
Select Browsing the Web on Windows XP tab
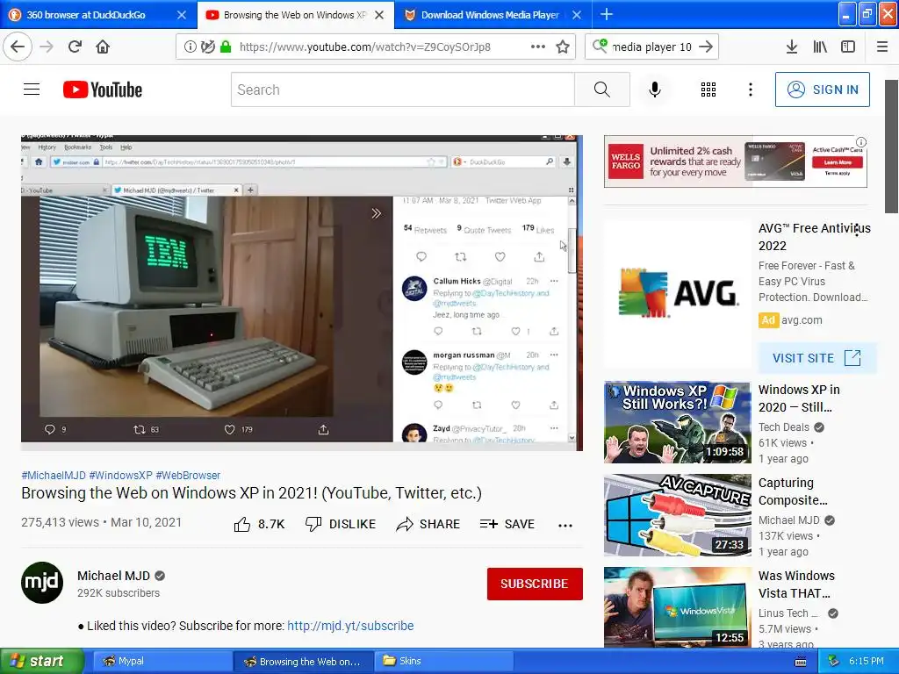tap(294, 15)
